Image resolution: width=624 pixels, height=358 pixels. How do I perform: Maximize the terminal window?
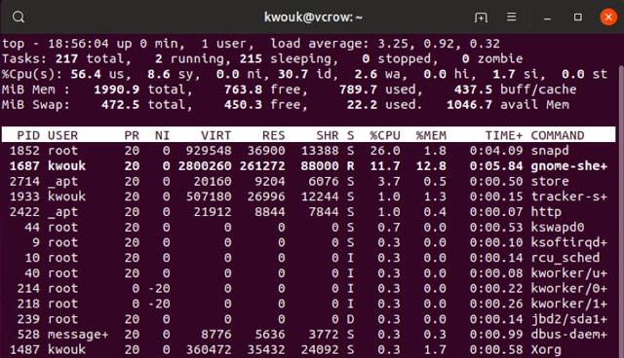click(x=578, y=18)
